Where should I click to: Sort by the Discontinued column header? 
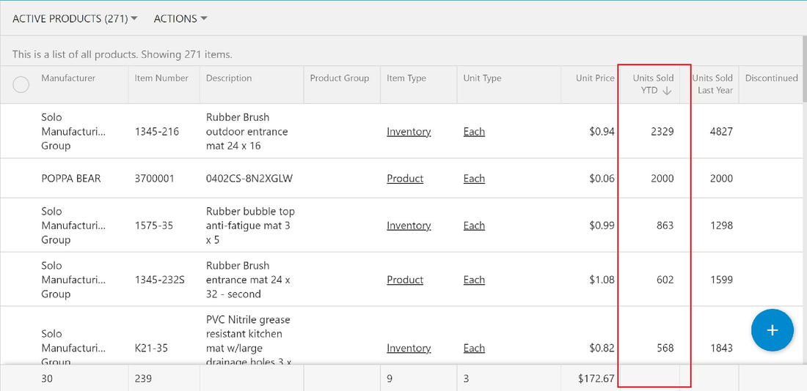772,78
